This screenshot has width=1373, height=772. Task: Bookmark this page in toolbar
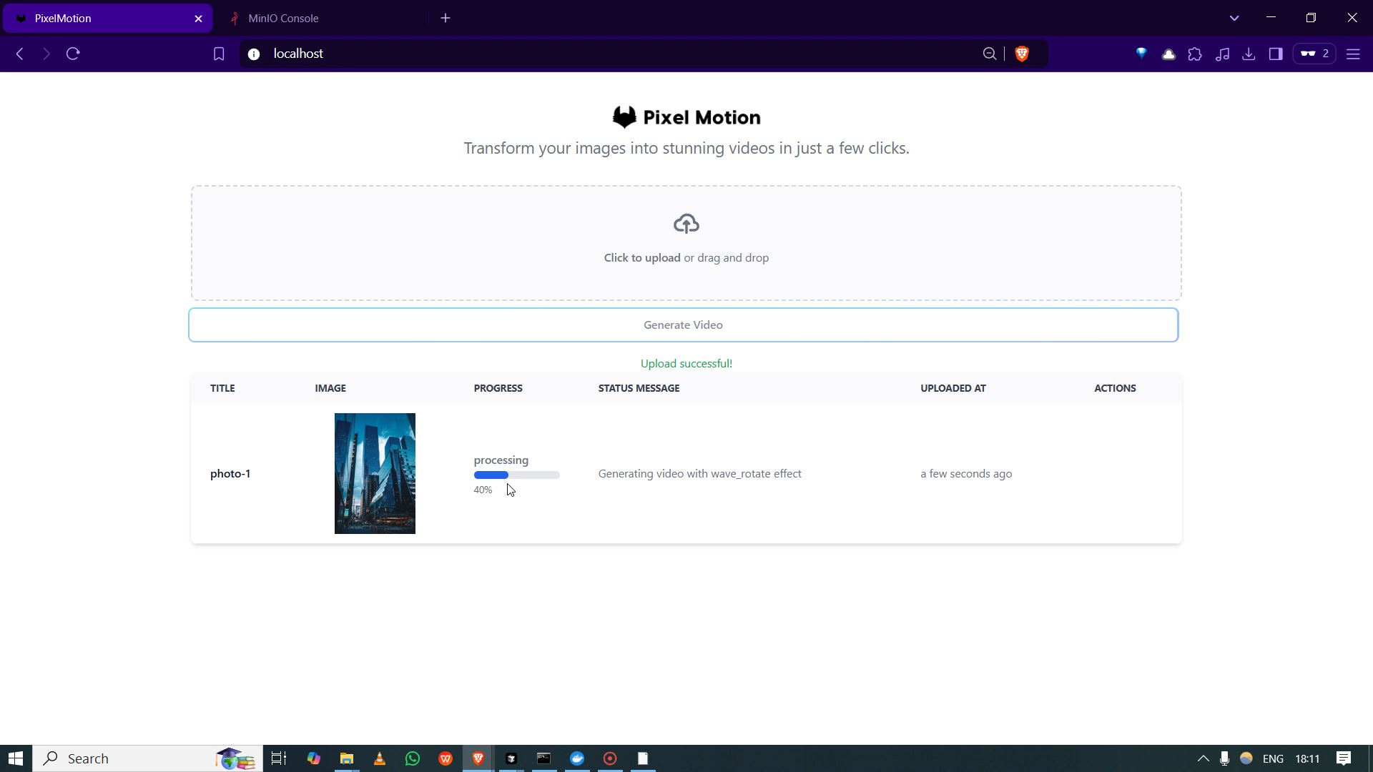coord(219,54)
